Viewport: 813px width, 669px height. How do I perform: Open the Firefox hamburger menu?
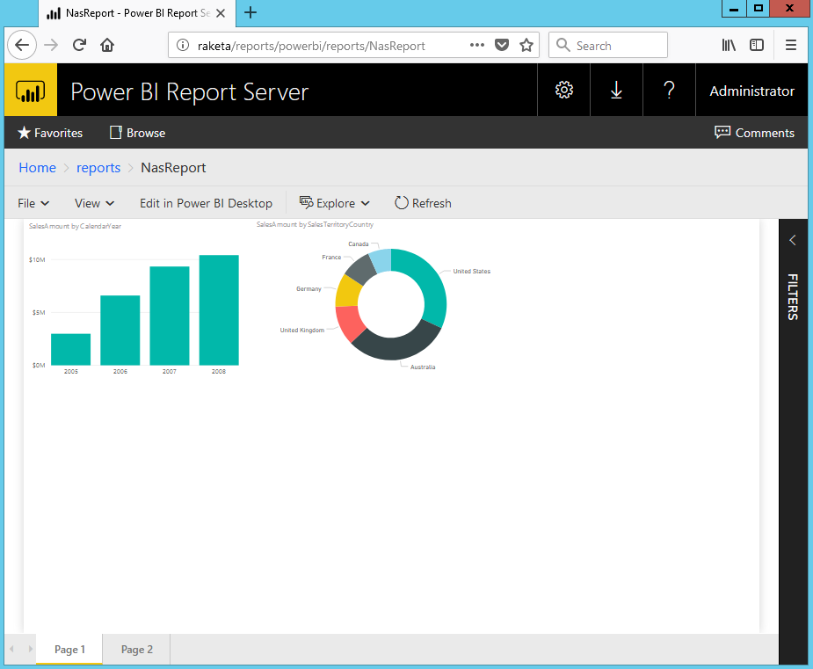(791, 45)
